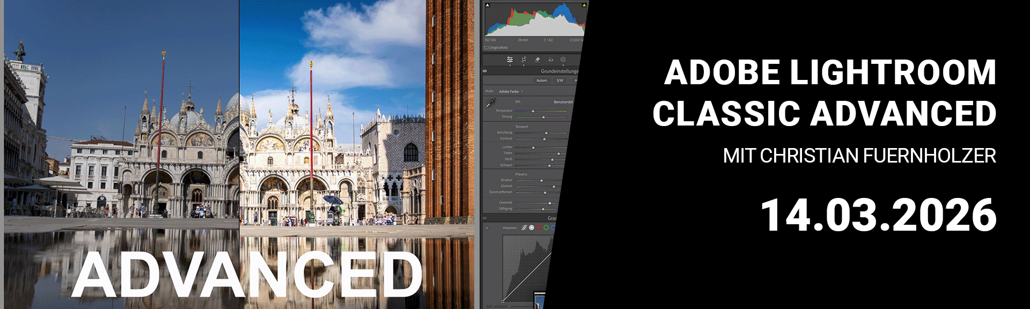
Task: Click the parametric curve icon
Action: click(x=524, y=228)
